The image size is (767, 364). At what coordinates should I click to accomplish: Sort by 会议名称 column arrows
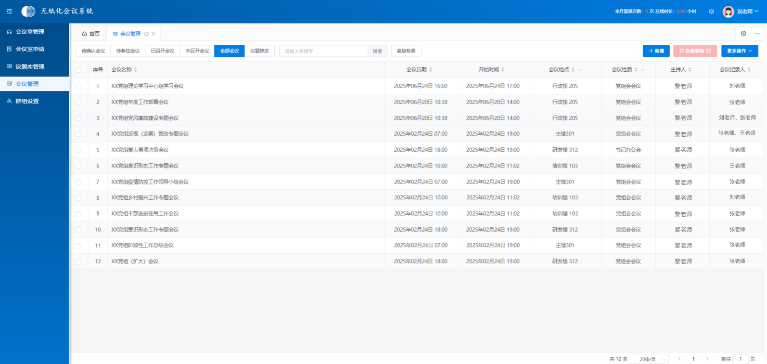click(136, 70)
